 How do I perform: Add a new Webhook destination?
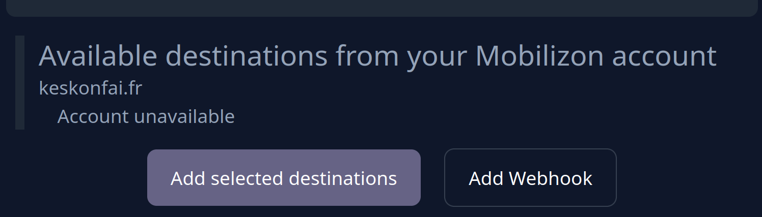click(x=530, y=177)
